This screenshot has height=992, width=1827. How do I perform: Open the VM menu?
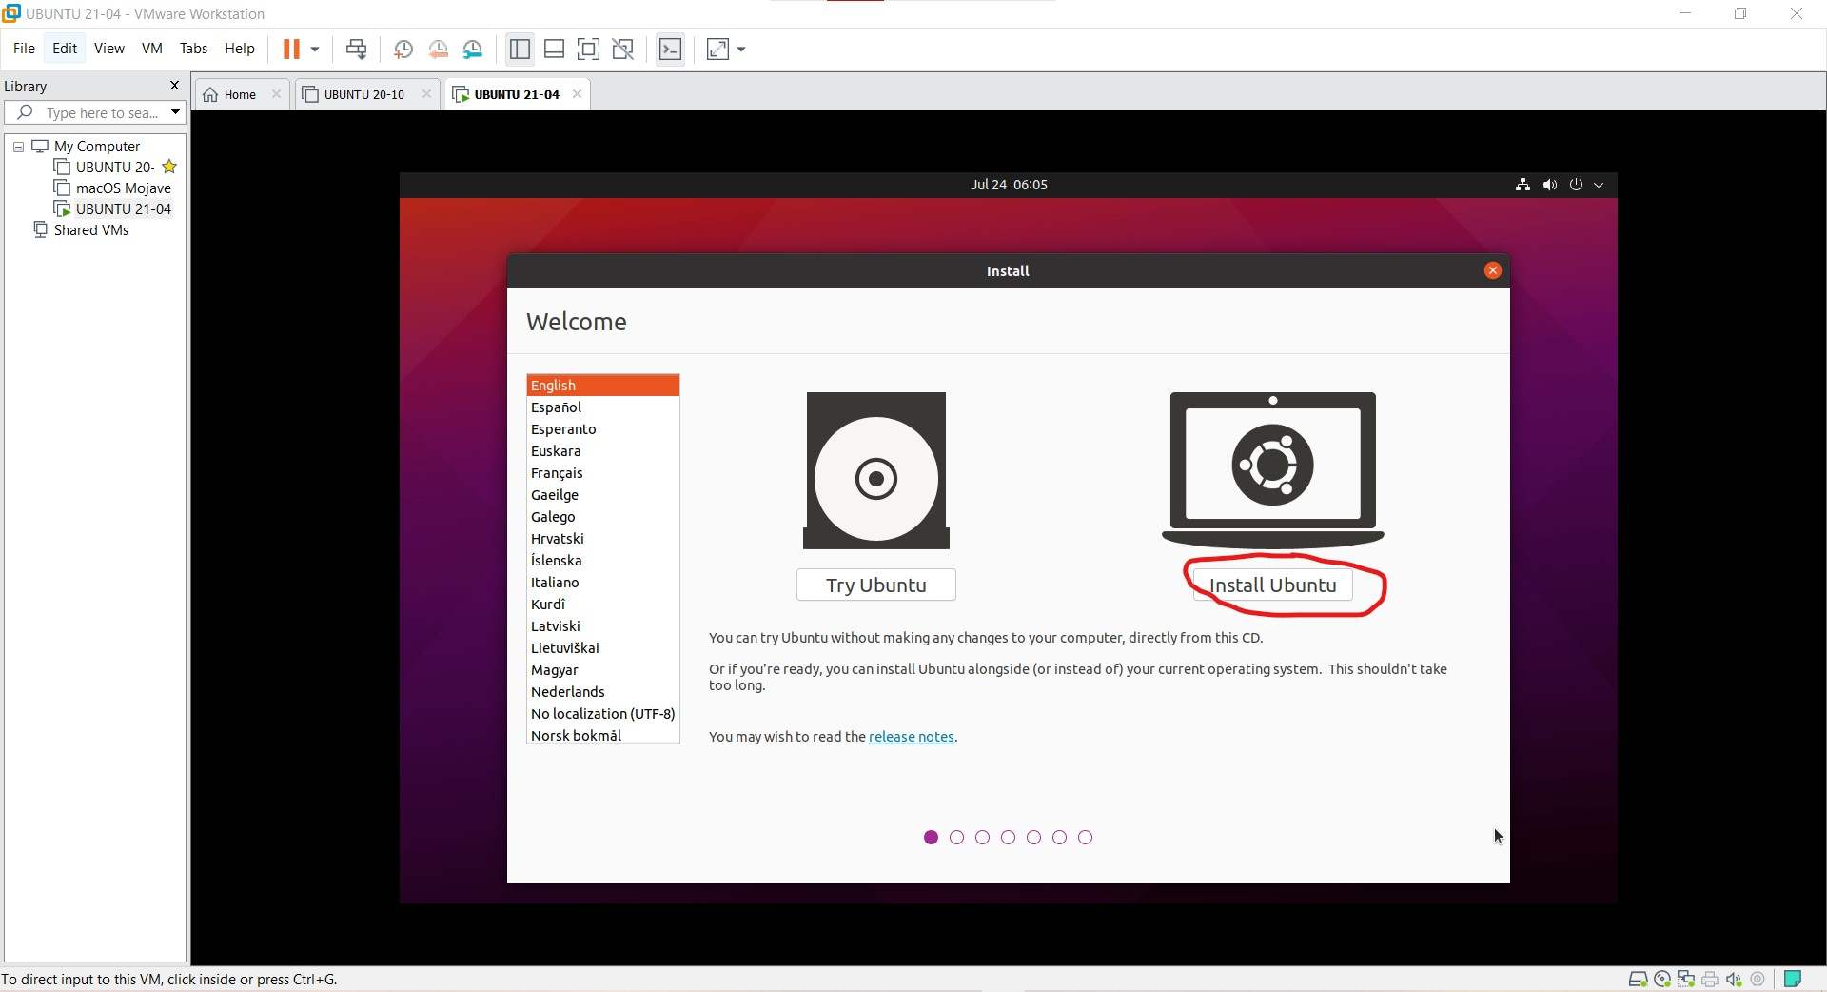152,49
